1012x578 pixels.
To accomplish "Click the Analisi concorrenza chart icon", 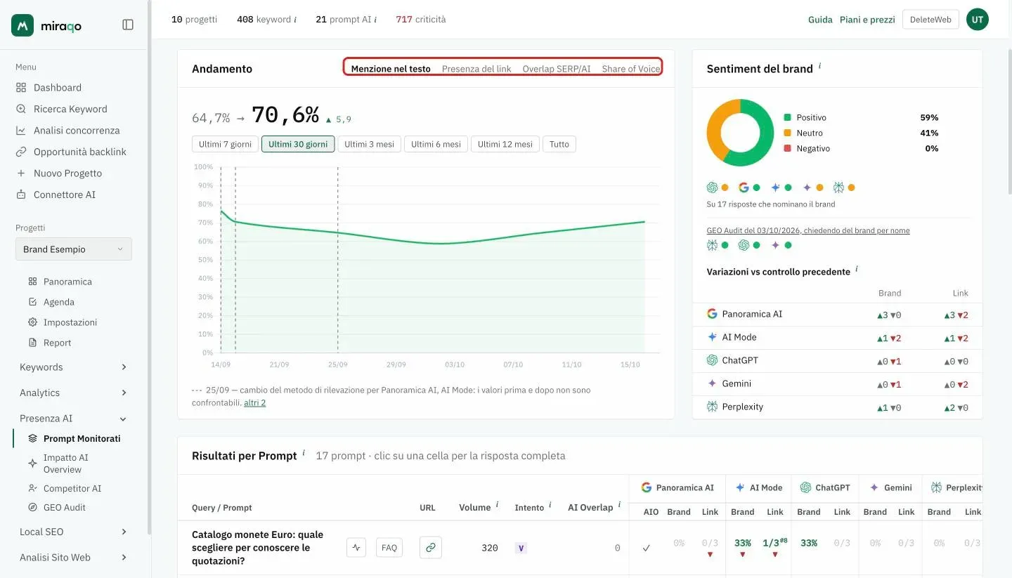I will [21, 131].
